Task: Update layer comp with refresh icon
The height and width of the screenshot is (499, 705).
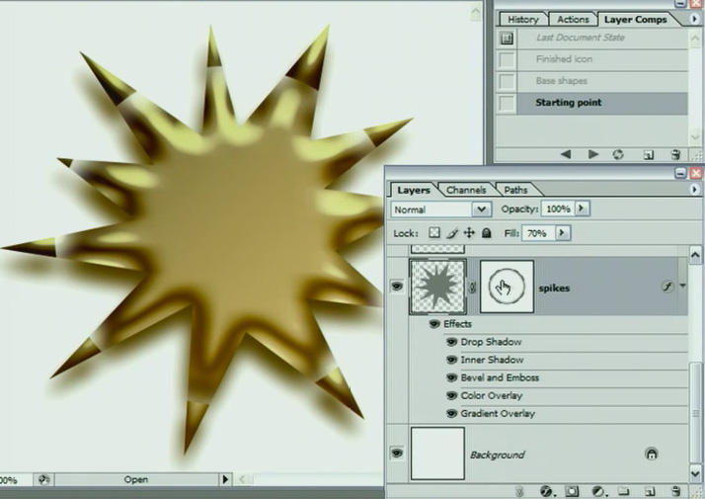Action: point(618,154)
